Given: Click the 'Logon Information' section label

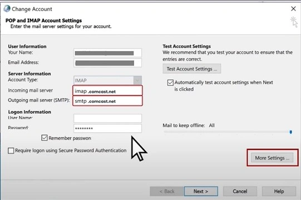Looking at the screenshot, I should coord(29,112).
